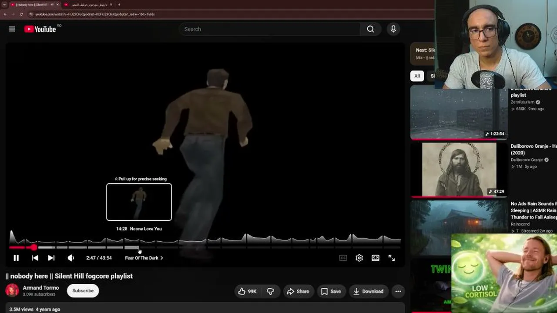Click the '3.5M views 4 years ago' description

click(35, 309)
